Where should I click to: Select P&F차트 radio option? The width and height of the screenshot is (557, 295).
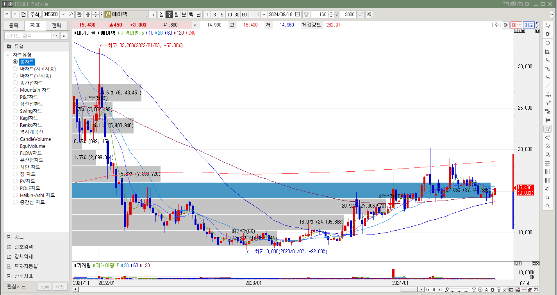coord(15,97)
